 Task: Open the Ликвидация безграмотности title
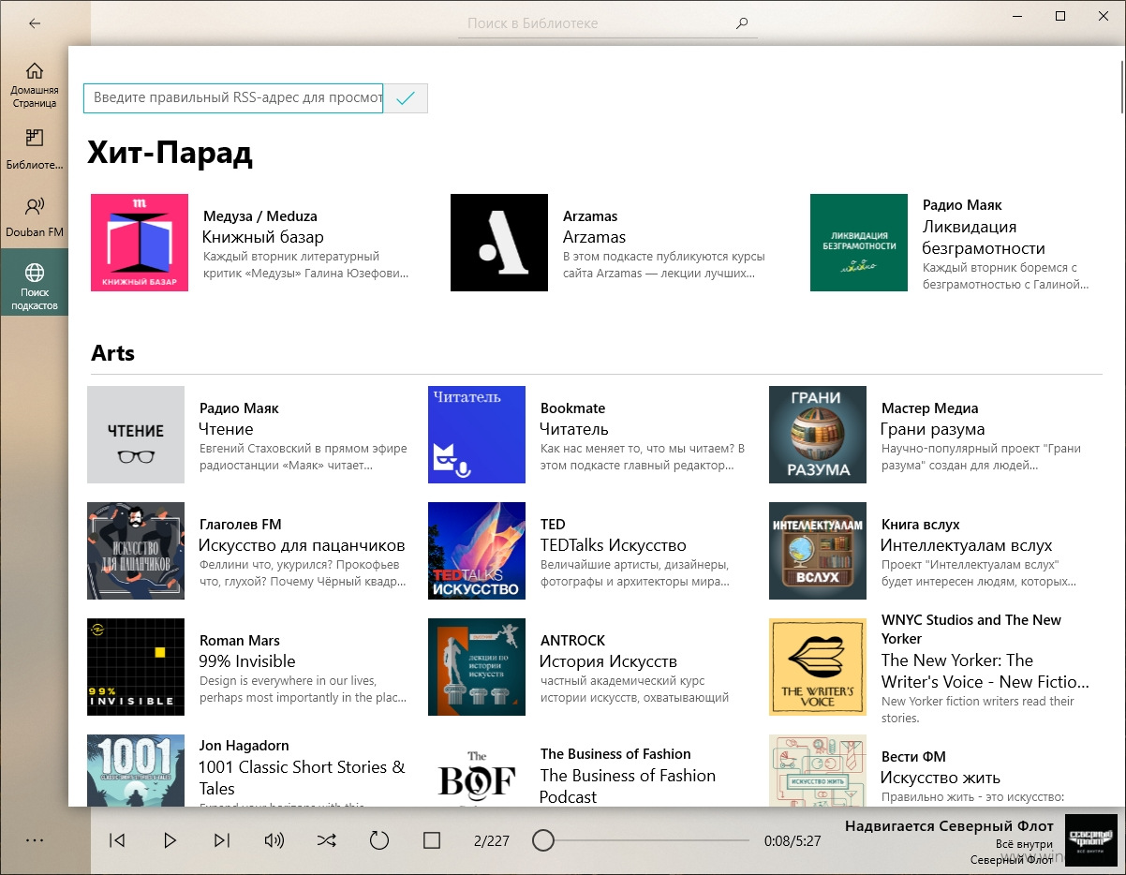[984, 237]
